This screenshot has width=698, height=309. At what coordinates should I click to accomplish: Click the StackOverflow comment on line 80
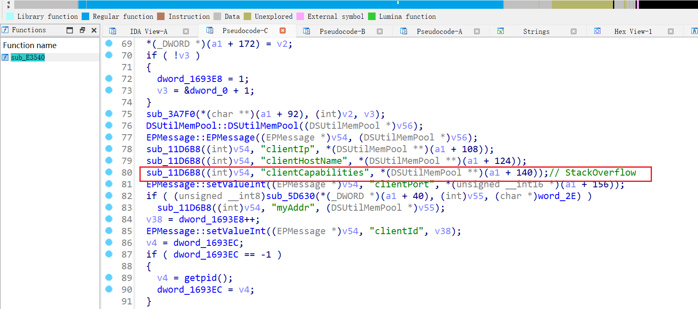(592, 173)
